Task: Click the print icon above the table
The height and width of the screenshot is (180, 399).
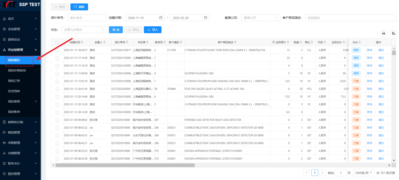Action: (384, 33)
